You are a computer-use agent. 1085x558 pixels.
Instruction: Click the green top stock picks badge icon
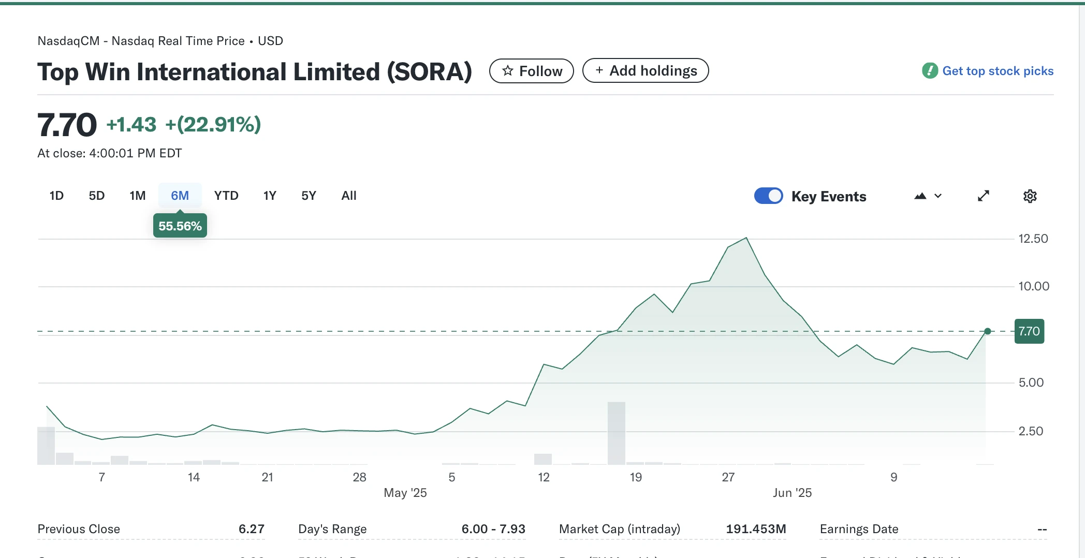930,71
